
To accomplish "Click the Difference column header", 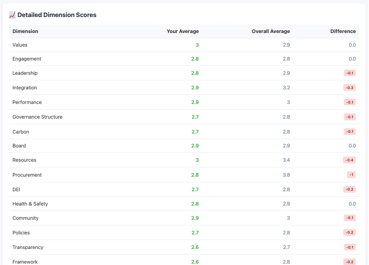I will [x=343, y=31].
